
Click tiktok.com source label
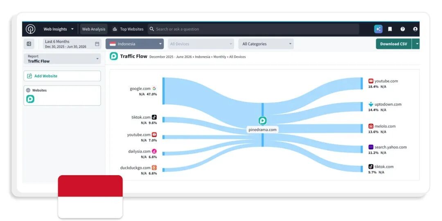click(141, 117)
